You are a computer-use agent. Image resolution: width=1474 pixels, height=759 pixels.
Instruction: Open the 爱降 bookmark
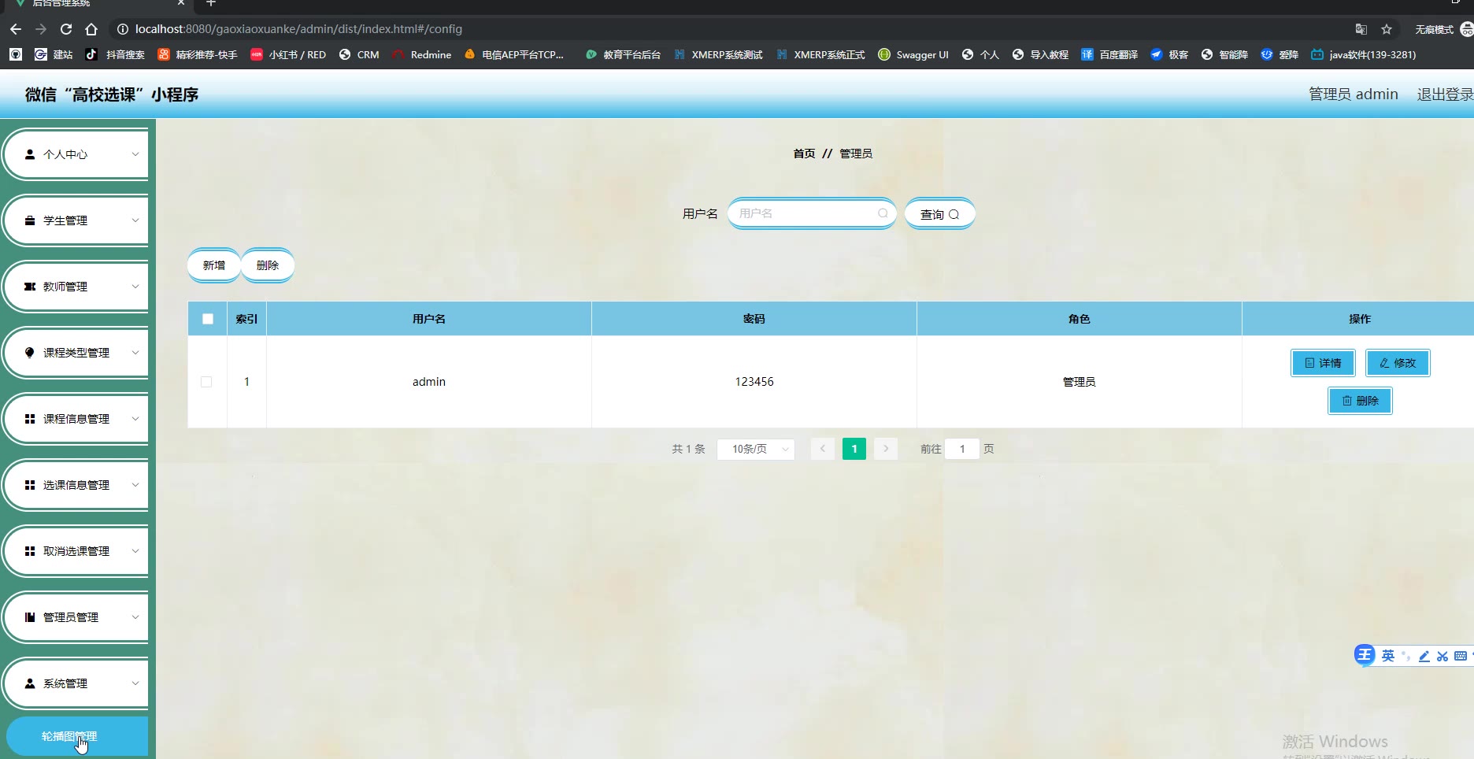tap(1280, 54)
